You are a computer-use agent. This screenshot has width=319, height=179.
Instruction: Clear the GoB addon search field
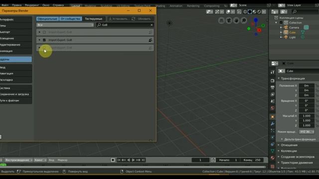pyautogui.click(x=152, y=25)
